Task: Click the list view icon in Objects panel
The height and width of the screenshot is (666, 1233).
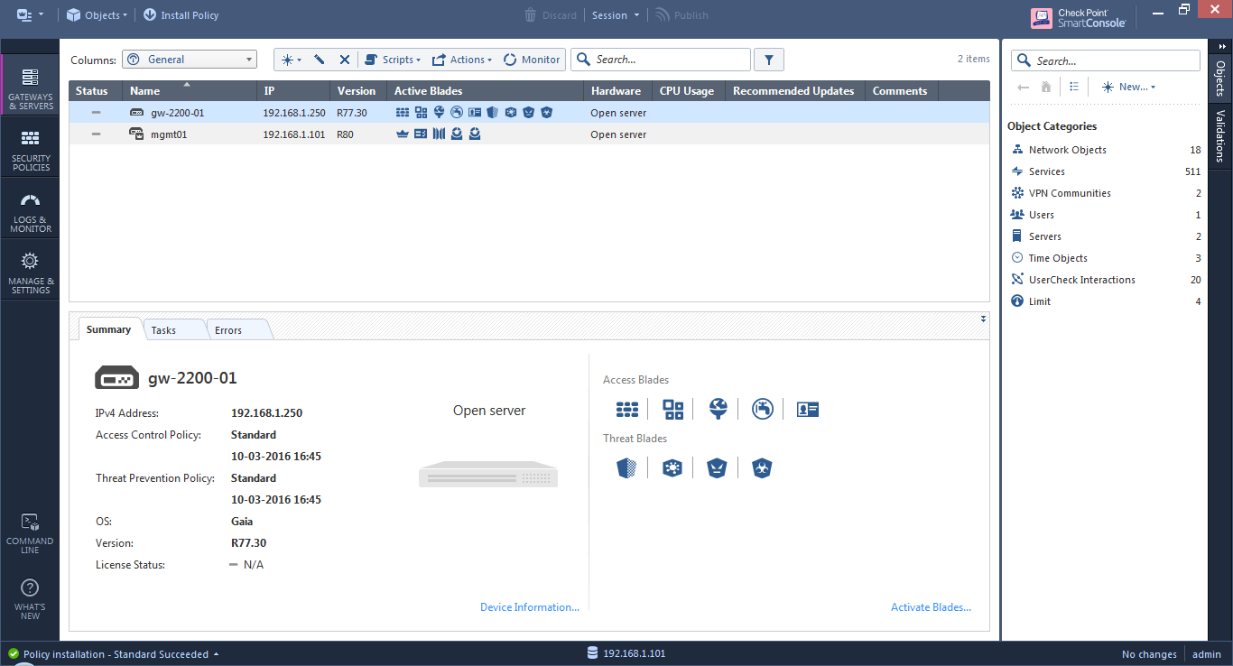Action: (x=1074, y=87)
